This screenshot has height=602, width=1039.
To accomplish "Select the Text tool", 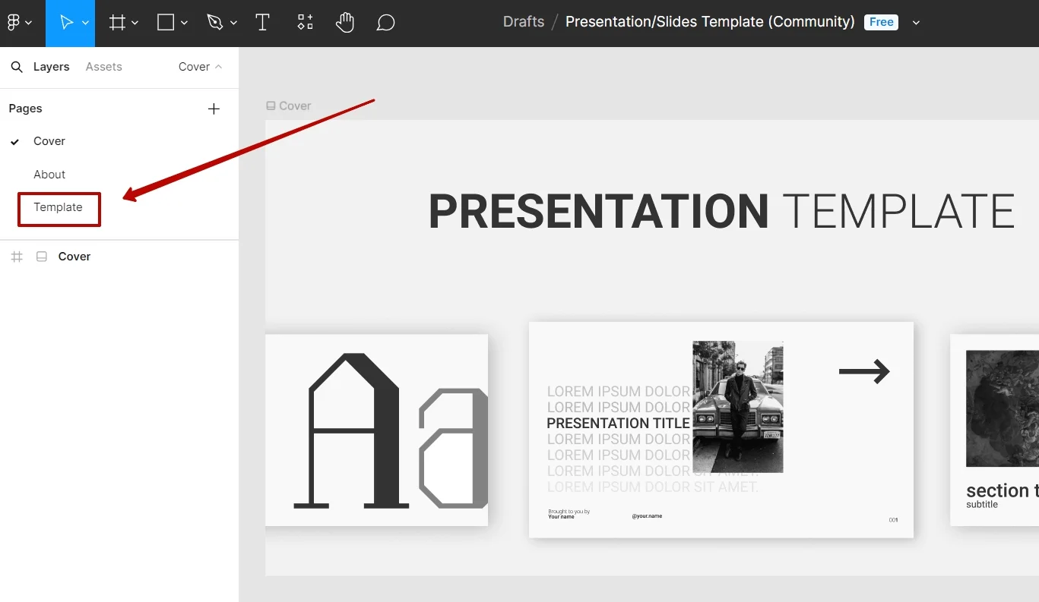I will [263, 23].
